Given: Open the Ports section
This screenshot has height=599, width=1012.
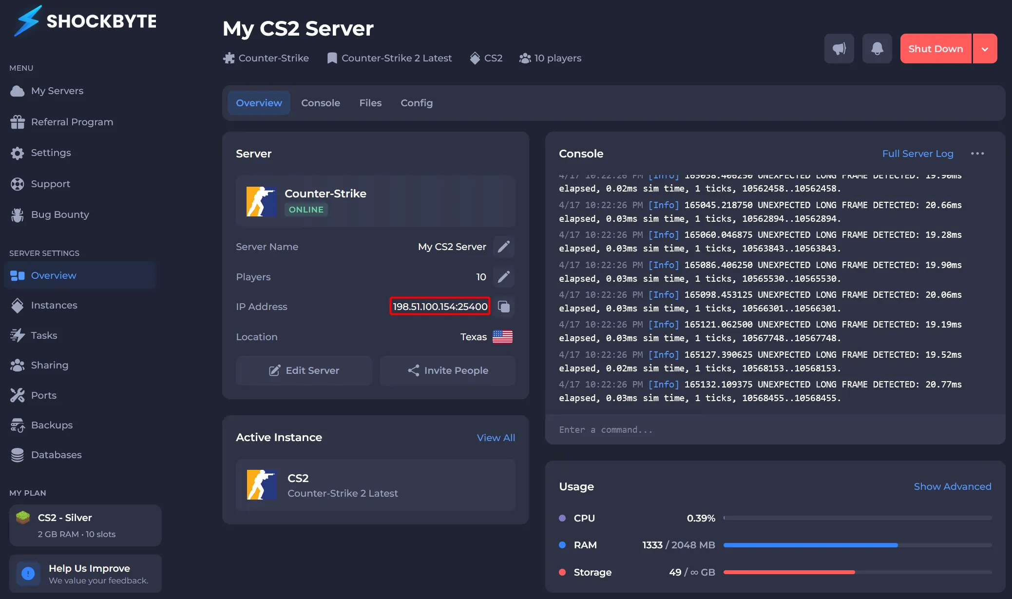Looking at the screenshot, I should [x=33, y=395].
